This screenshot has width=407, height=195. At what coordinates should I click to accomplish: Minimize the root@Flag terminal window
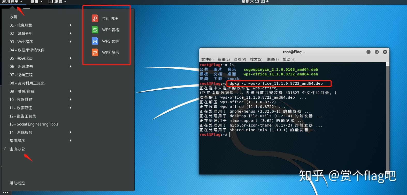click(x=368, y=52)
